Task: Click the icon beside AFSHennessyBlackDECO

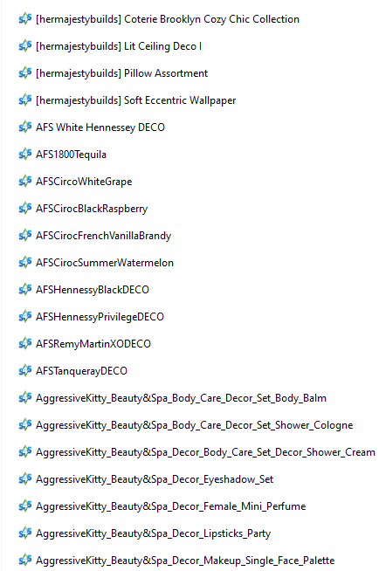Action: point(25,289)
